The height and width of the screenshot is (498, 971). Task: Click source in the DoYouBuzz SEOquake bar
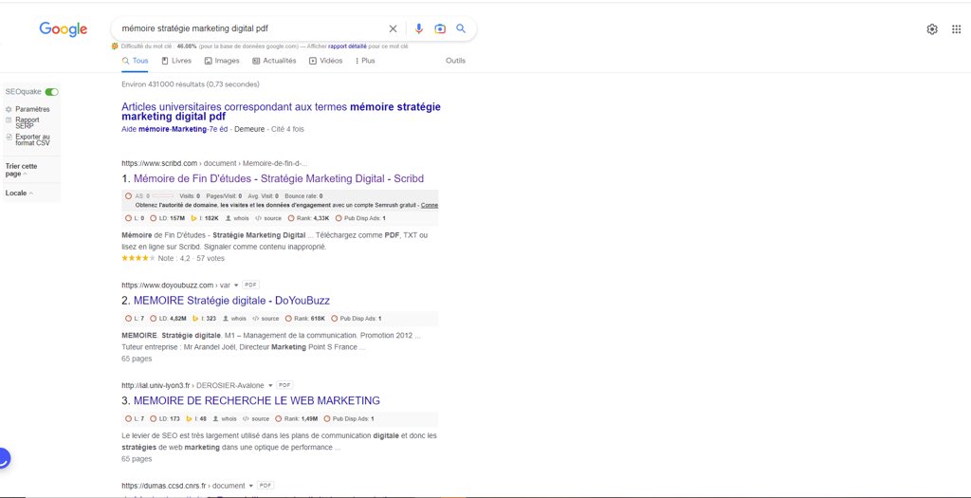click(266, 319)
